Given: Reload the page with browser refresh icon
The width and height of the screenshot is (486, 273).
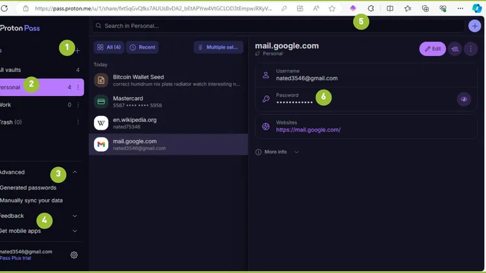Looking at the screenshot, I should [x=5, y=8].
